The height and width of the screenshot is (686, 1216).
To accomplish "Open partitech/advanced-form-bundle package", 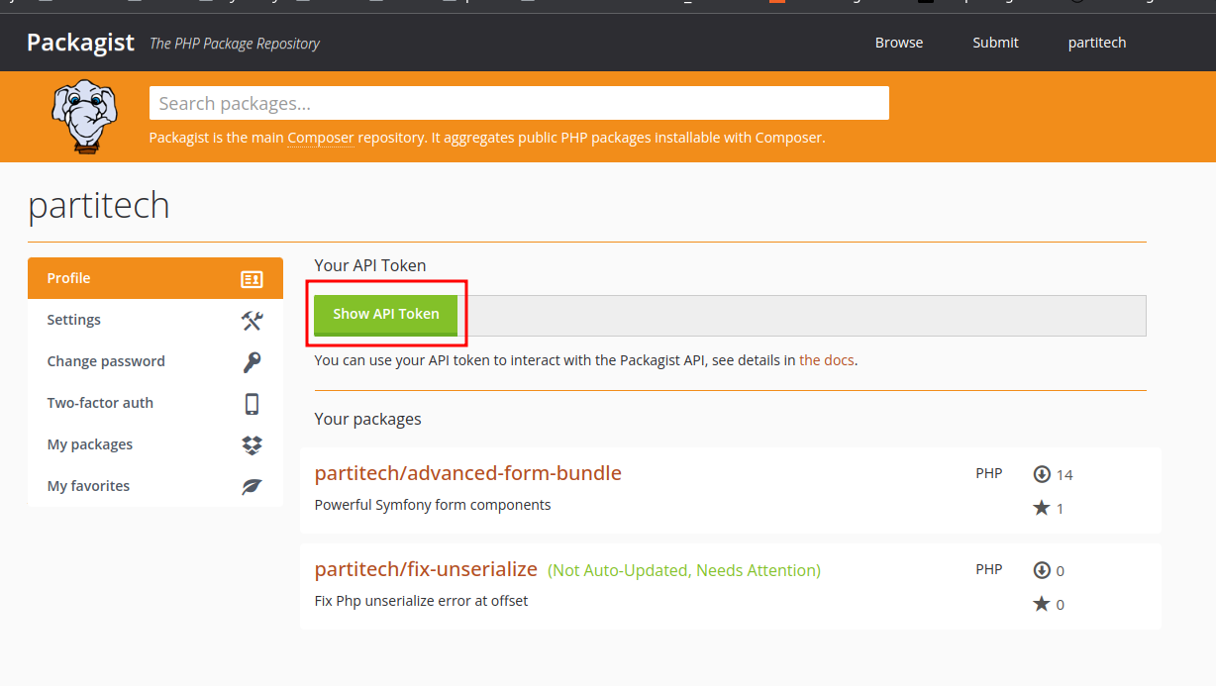I will [468, 473].
